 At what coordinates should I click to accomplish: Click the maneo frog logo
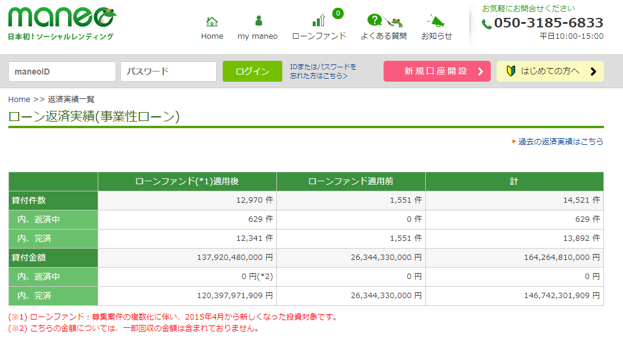coord(62,17)
